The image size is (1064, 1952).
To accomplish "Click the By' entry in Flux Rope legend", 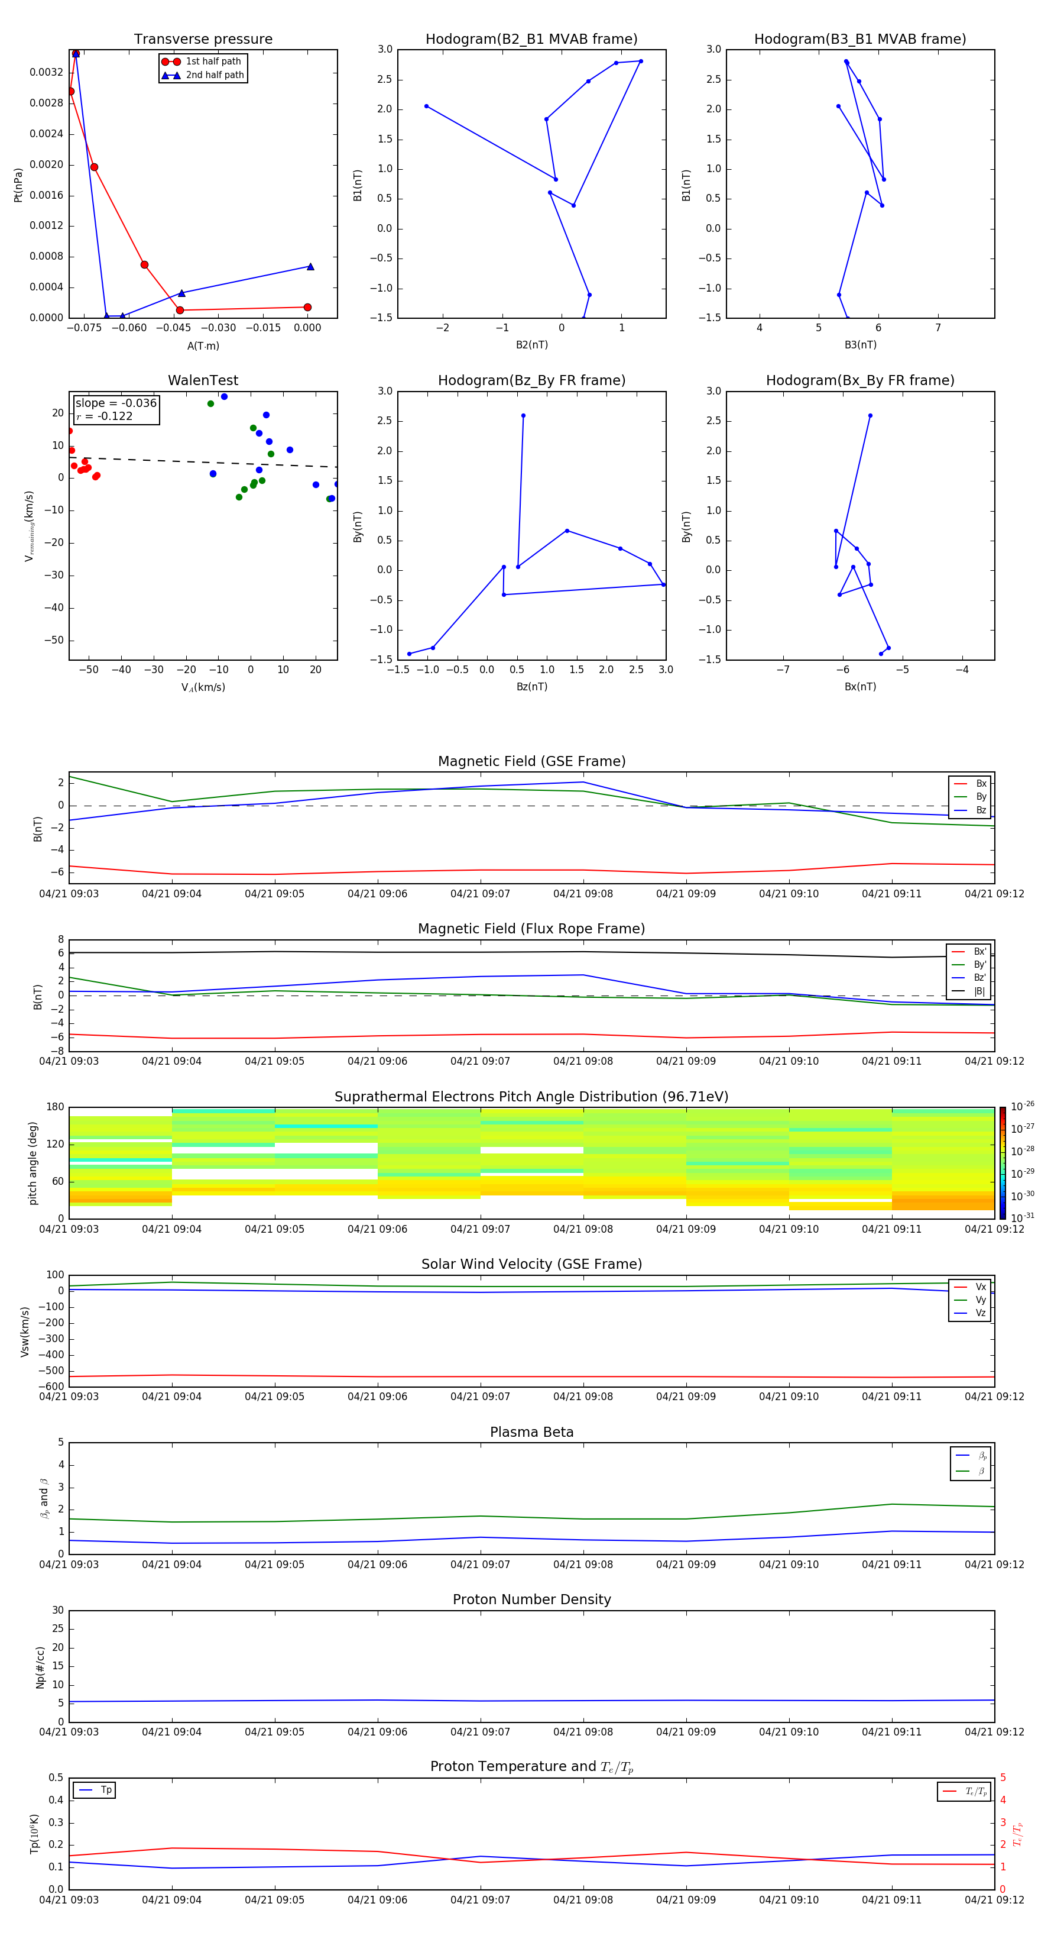I will pyautogui.click(x=969, y=965).
